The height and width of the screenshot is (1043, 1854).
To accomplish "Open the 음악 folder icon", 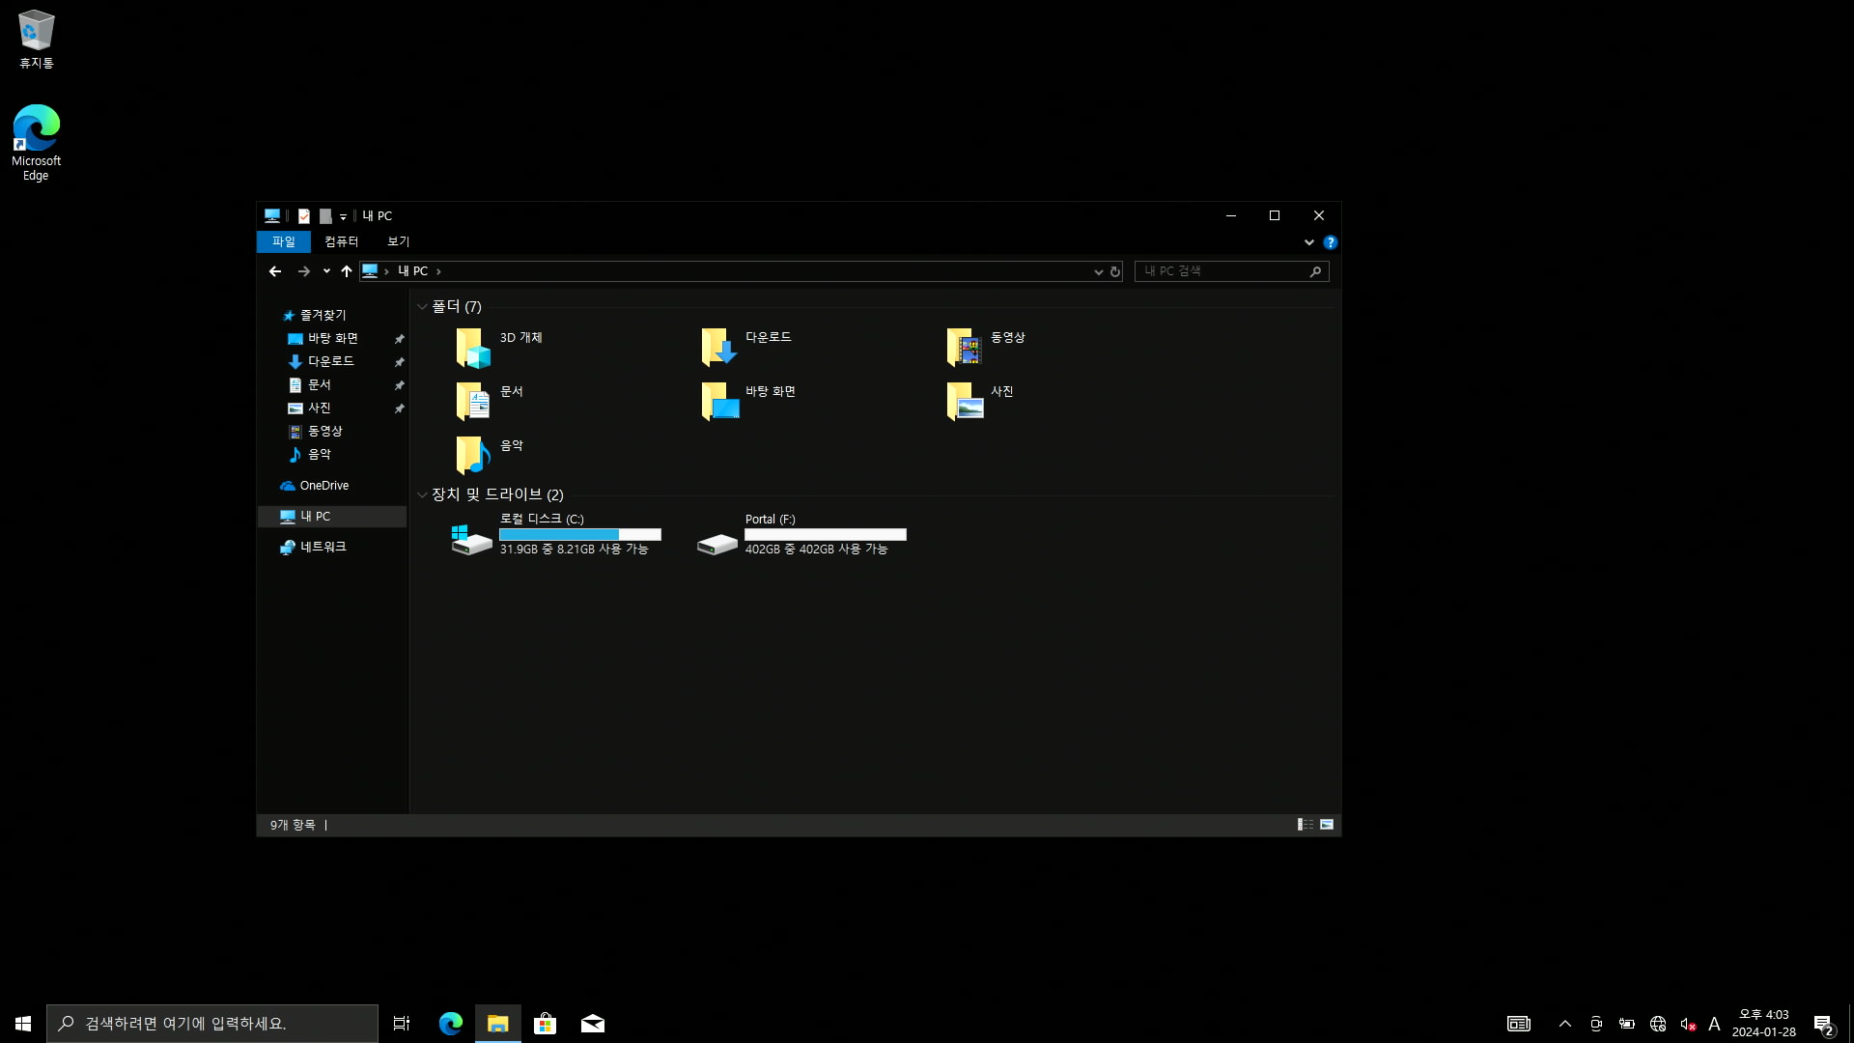I will click(x=472, y=455).
